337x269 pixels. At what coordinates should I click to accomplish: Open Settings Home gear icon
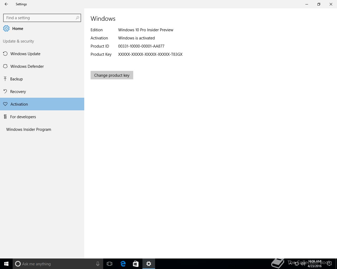tap(6, 28)
